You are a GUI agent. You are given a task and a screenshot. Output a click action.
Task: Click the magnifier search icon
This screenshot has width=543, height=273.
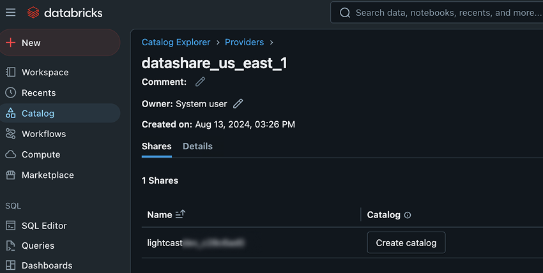click(x=345, y=13)
